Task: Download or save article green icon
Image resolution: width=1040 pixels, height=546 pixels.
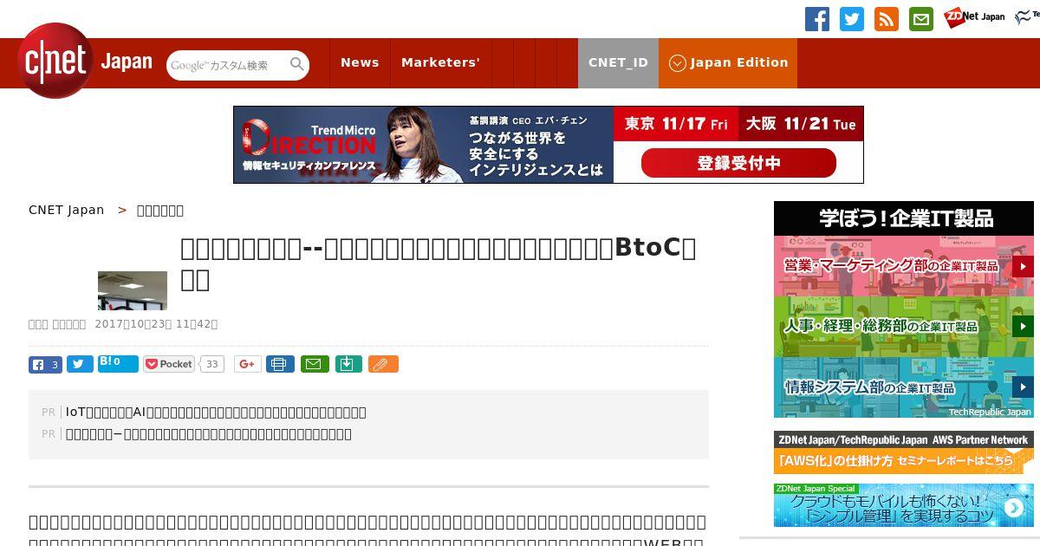Action: pos(348,365)
